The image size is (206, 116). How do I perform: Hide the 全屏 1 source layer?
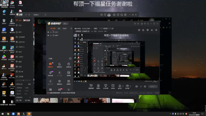click(48, 35)
